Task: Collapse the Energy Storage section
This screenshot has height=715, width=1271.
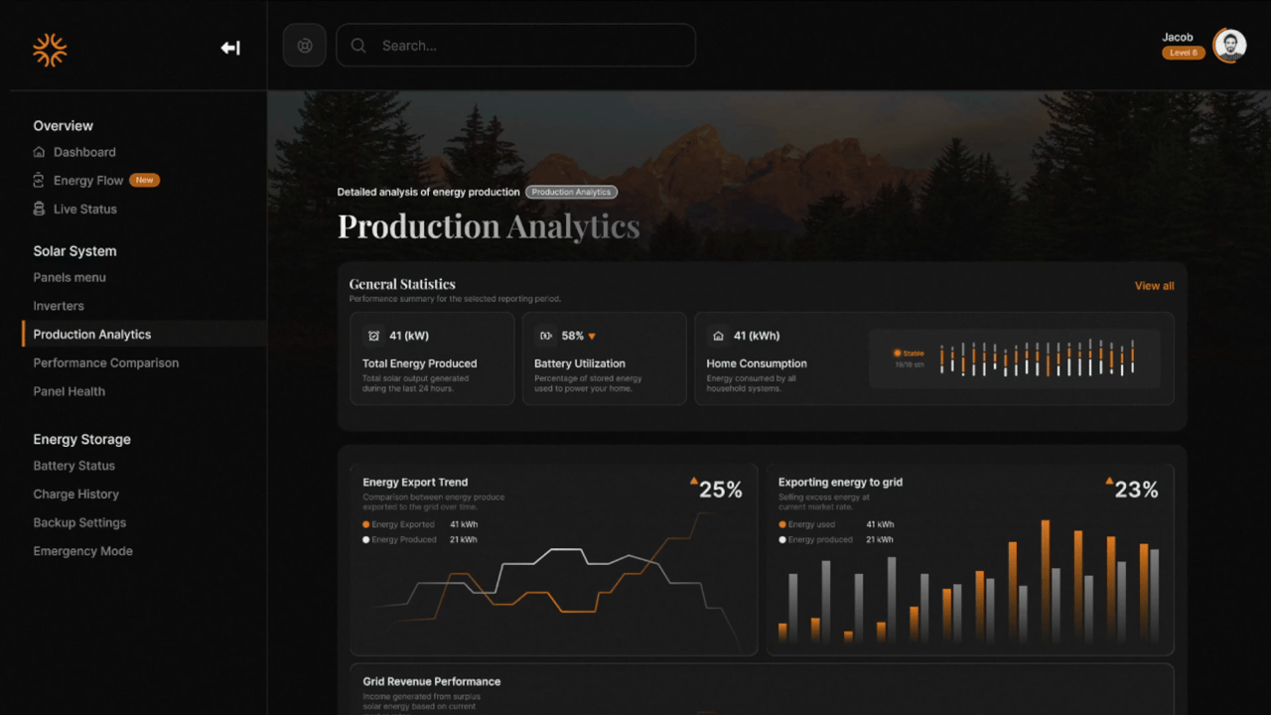Action: (81, 439)
